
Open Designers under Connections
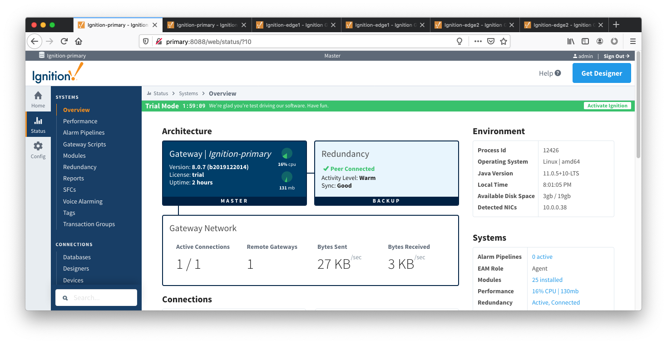pos(76,268)
